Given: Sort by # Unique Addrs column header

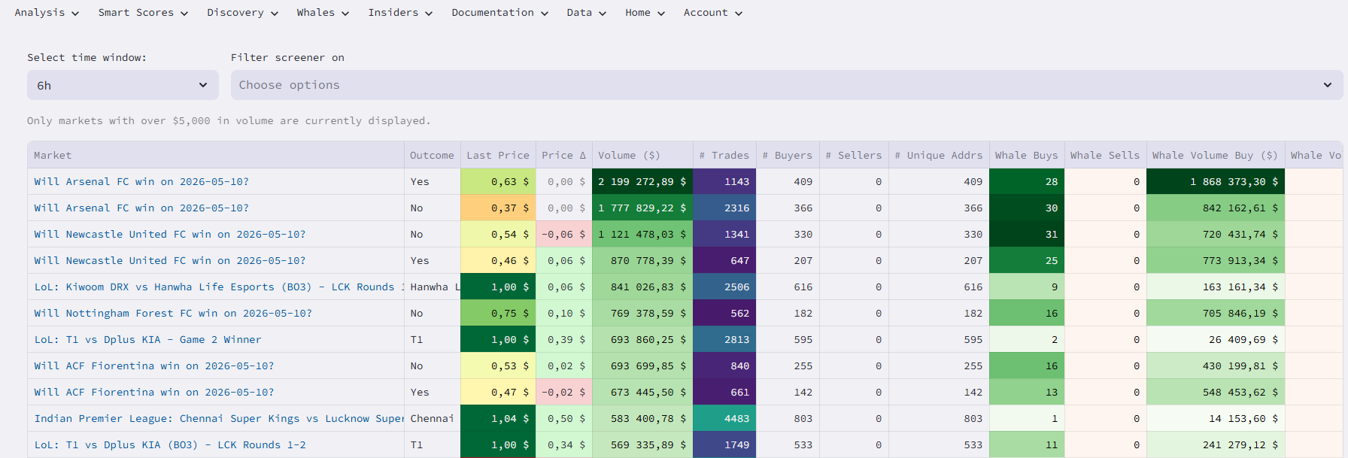Looking at the screenshot, I should pyautogui.click(x=939, y=156).
